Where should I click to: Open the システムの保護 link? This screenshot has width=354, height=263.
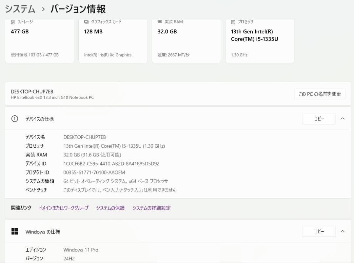[x=110, y=208]
